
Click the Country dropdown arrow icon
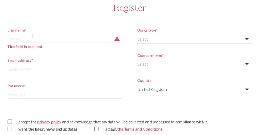tap(247, 89)
